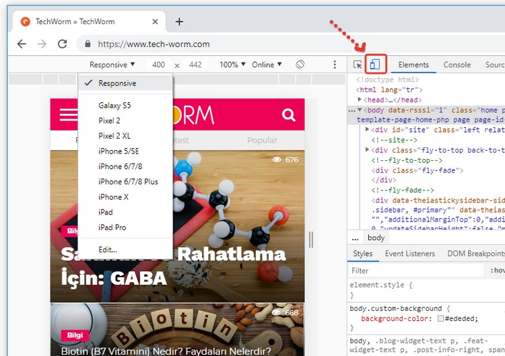Click Edit... in the device menu
Image resolution: width=505 pixels, height=356 pixels.
pos(108,250)
